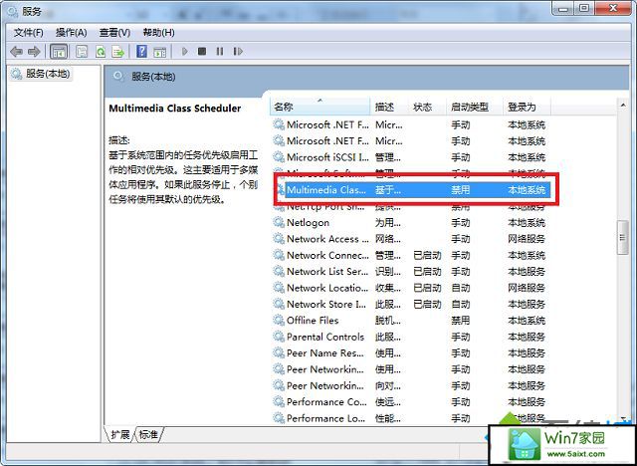Click the Properties toolbar icon
Screen dimensions: 637x466
coord(82,52)
